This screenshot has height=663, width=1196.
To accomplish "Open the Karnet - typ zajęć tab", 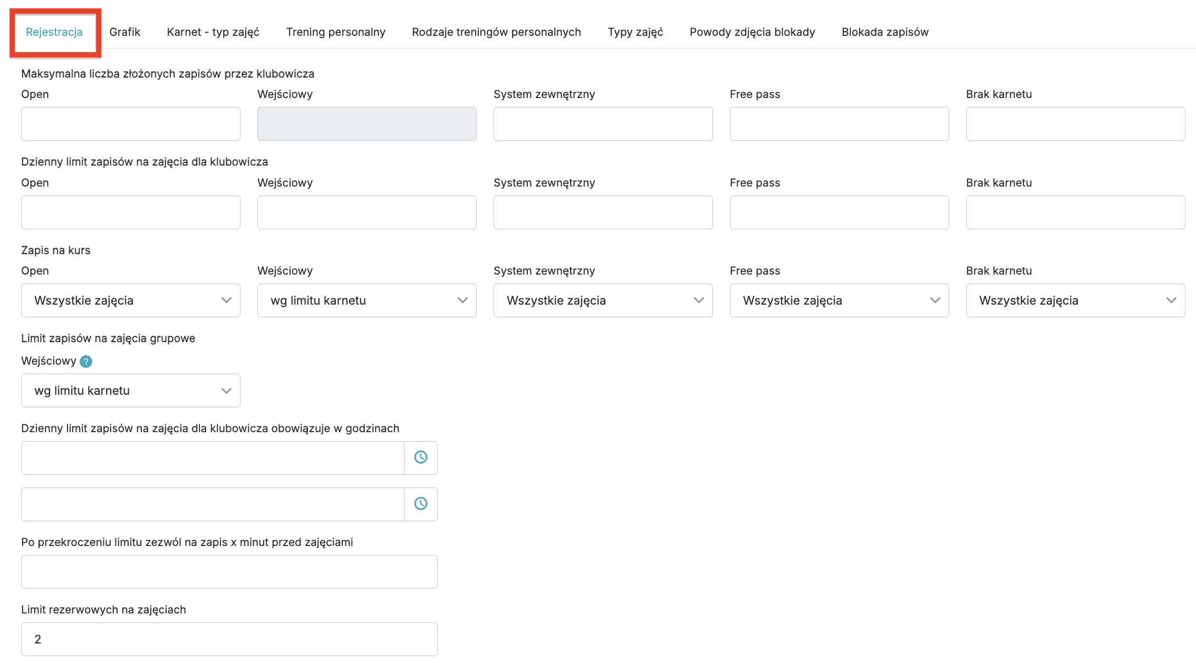I will tap(213, 32).
